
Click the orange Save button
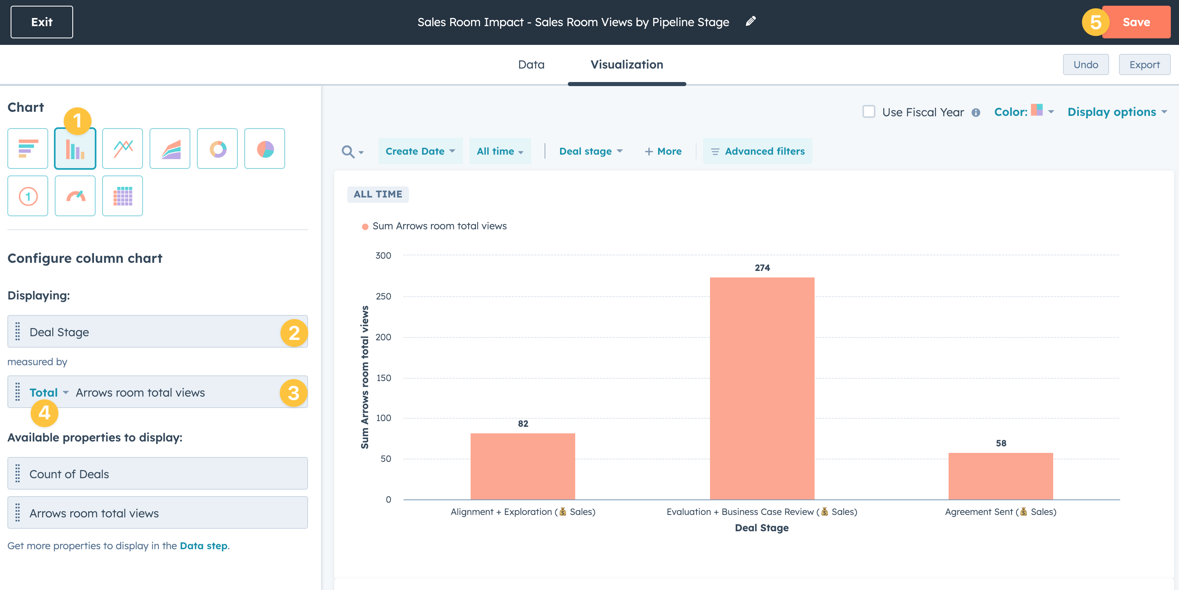(1136, 22)
